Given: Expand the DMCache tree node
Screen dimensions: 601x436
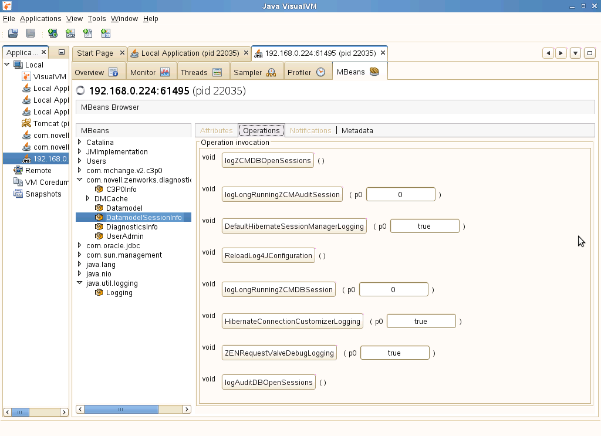Looking at the screenshot, I should pos(88,198).
